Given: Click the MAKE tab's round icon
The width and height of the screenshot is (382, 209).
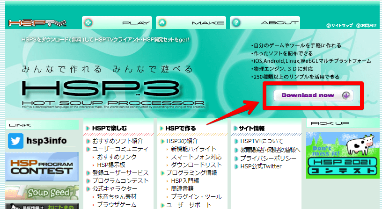Looking at the screenshot, I should tap(162, 22).
